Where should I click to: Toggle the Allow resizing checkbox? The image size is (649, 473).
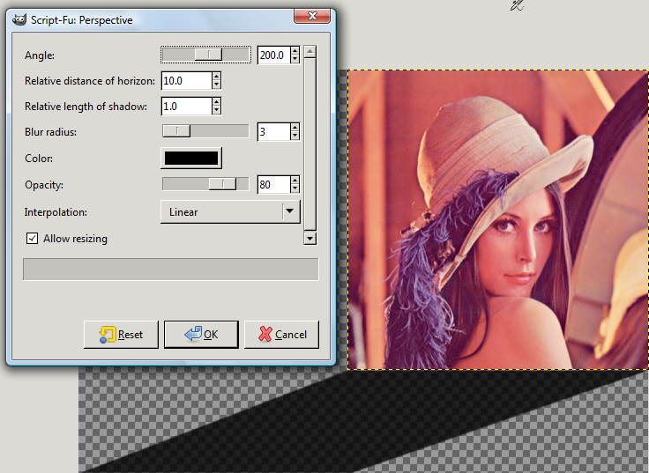(x=32, y=239)
